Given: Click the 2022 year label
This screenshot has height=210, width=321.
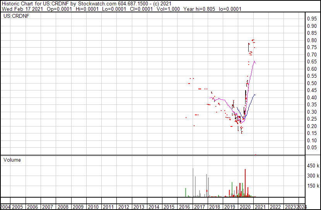Looking at the screenshot, I should (x=275, y=207).
